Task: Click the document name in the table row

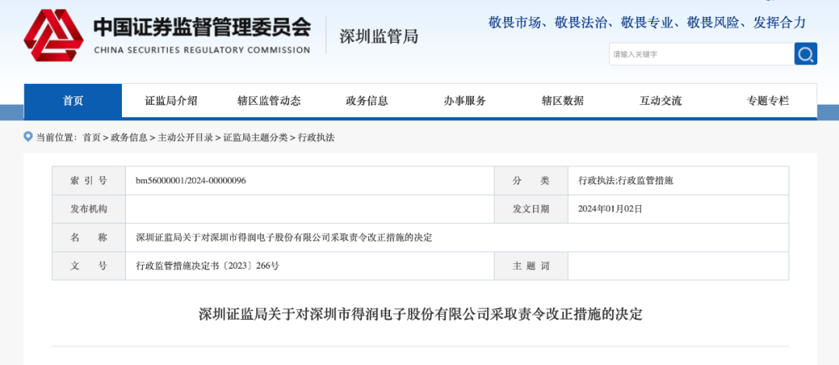Action: pyautogui.click(x=284, y=238)
